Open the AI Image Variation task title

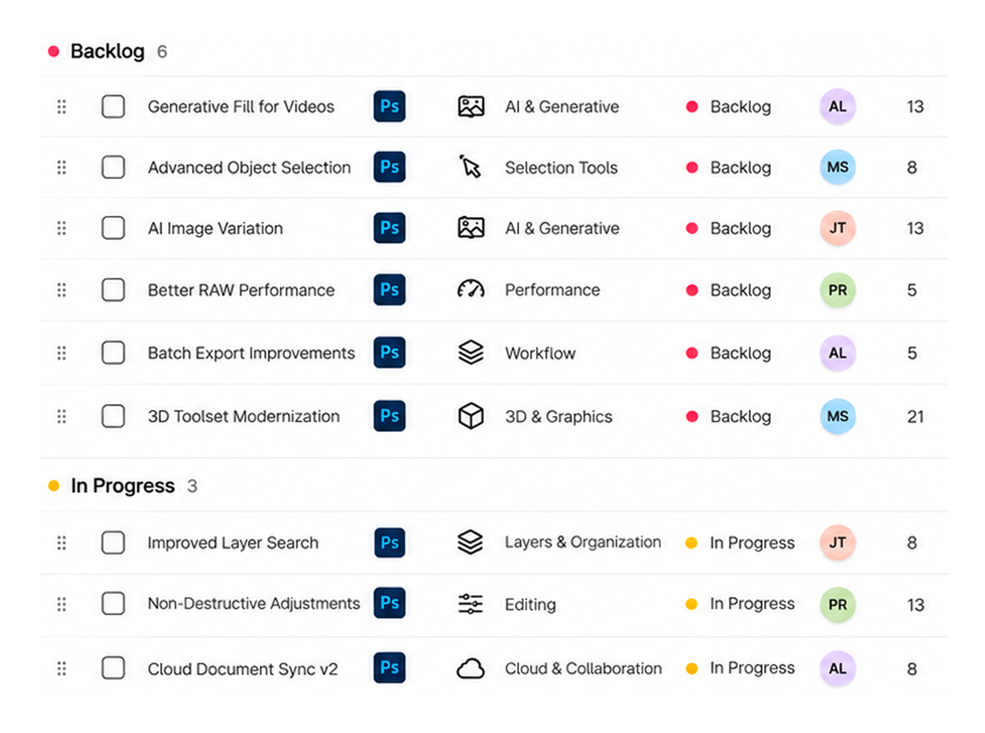(215, 228)
